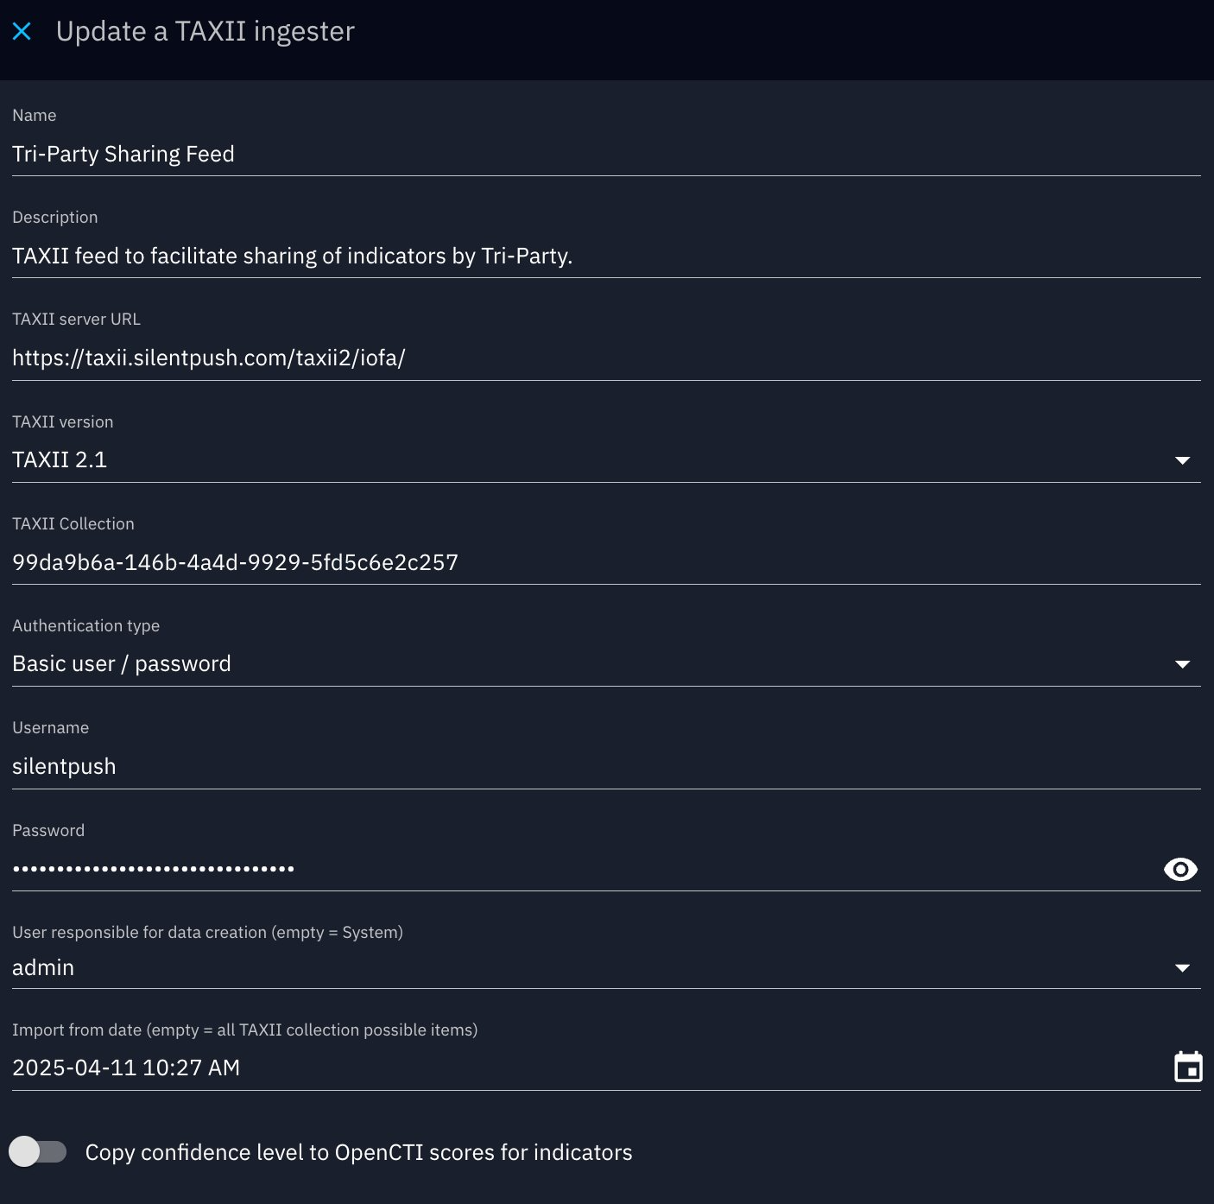
Task: Expand the Authentication type dropdown arrow
Action: coord(1182,664)
